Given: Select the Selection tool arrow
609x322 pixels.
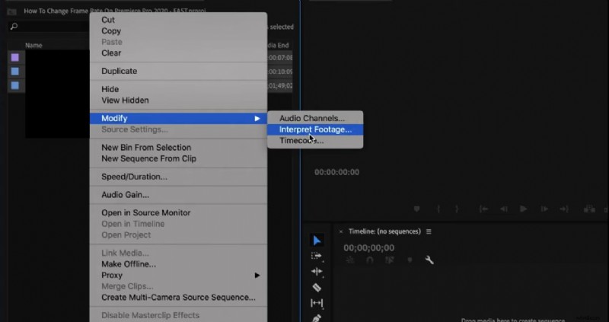Looking at the screenshot, I should point(317,241).
